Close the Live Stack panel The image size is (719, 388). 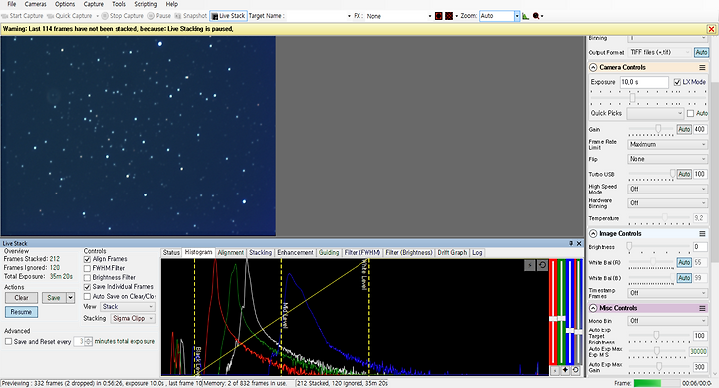(579, 243)
